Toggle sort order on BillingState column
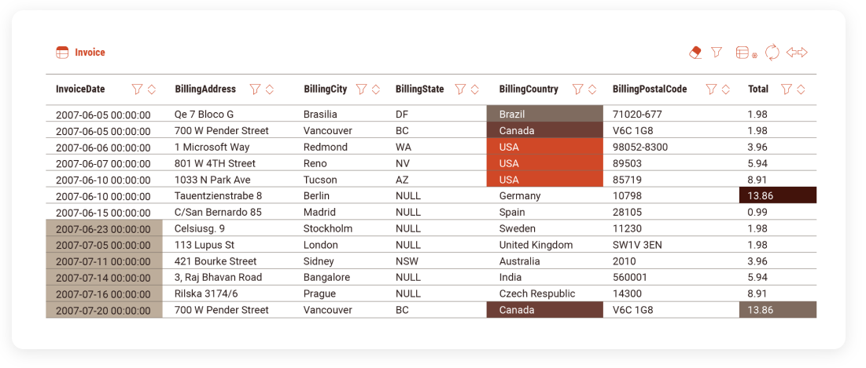The width and height of the screenshot is (866, 368). click(x=474, y=89)
